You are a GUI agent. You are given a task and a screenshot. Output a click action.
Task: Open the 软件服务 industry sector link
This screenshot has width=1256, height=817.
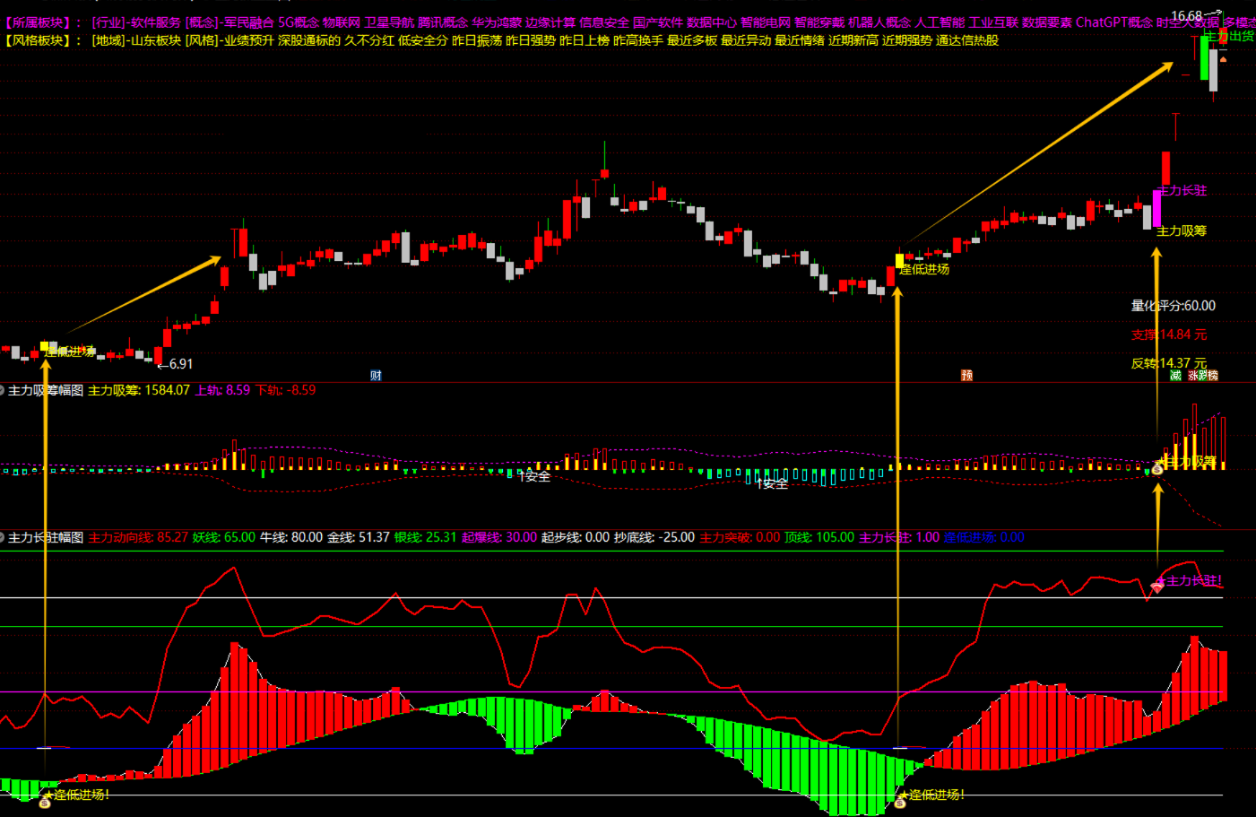click(155, 22)
